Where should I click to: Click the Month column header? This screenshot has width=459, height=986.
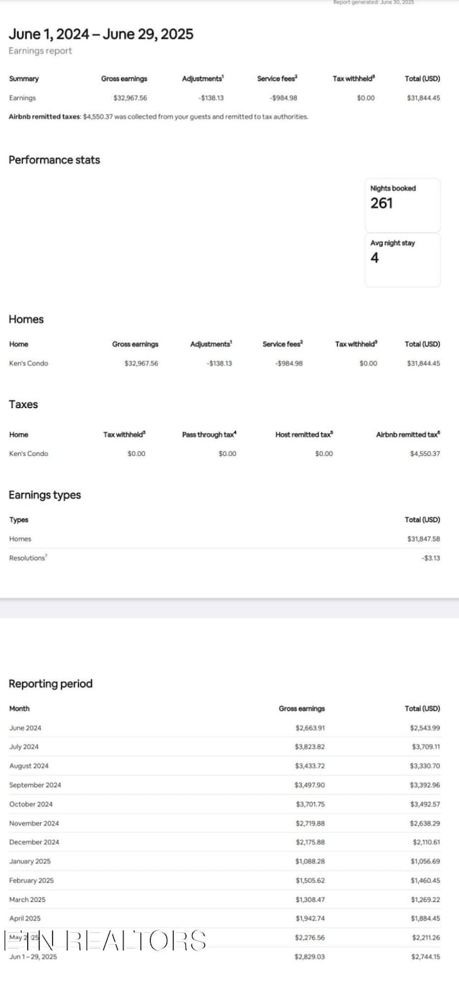(19, 709)
